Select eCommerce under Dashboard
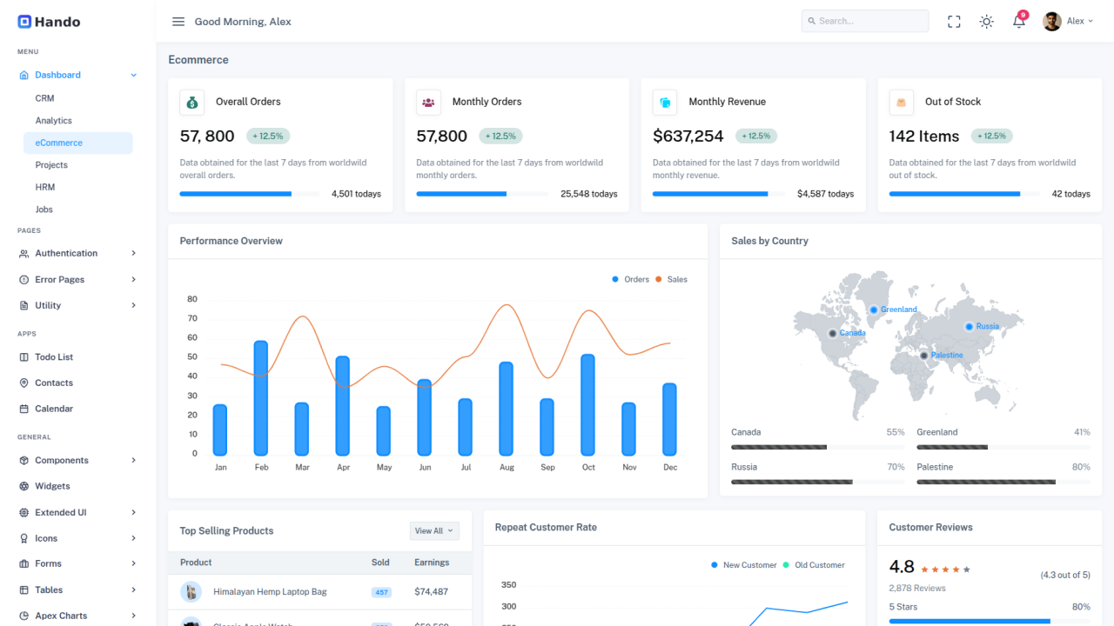The height and width of the screenshot is (626, 1114). [58, 142]
